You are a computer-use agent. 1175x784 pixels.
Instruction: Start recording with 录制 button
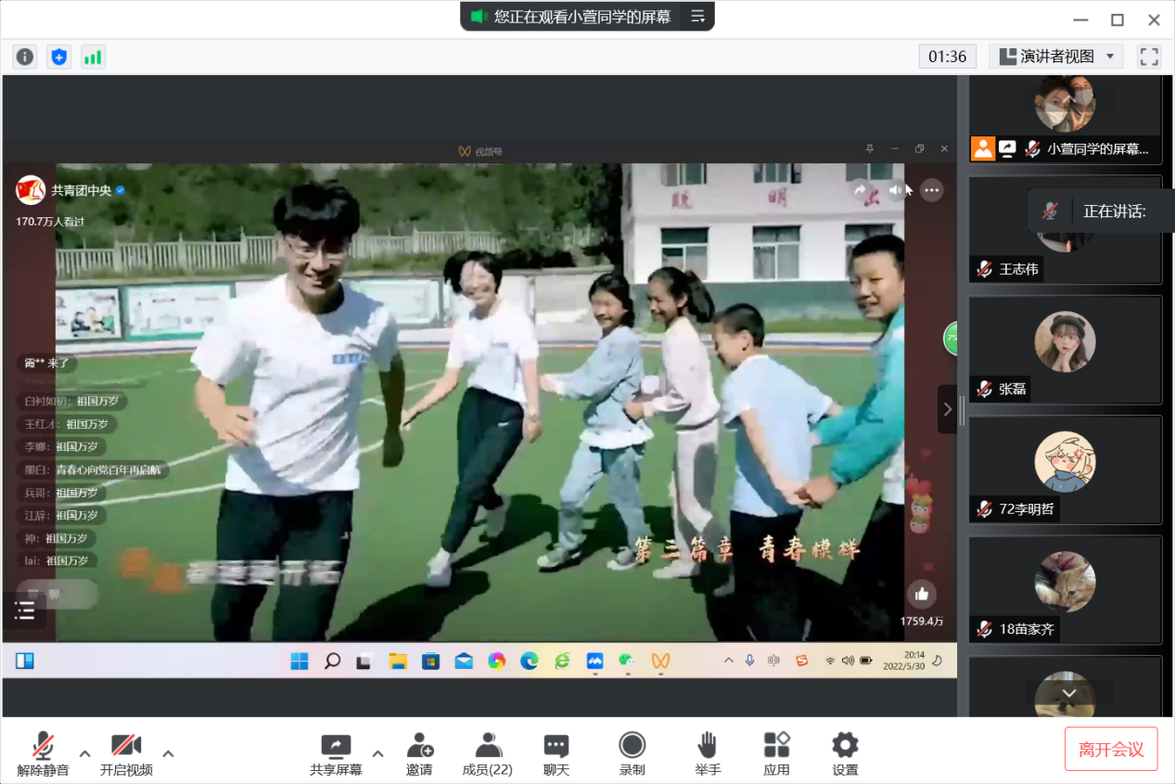coord(632,753)
